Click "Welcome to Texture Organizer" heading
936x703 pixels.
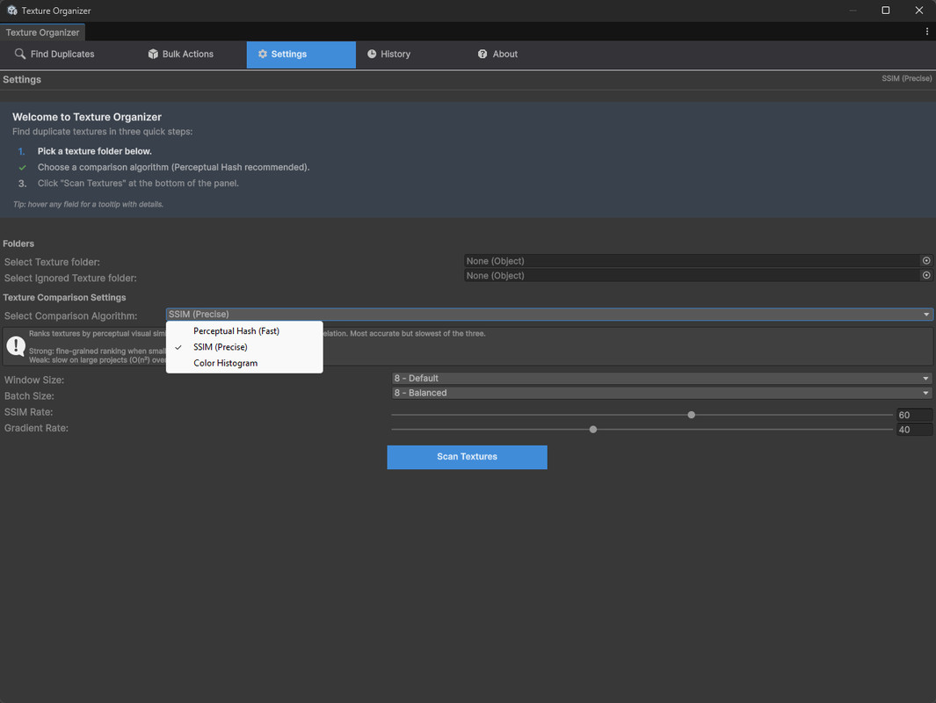pos(86,117)
